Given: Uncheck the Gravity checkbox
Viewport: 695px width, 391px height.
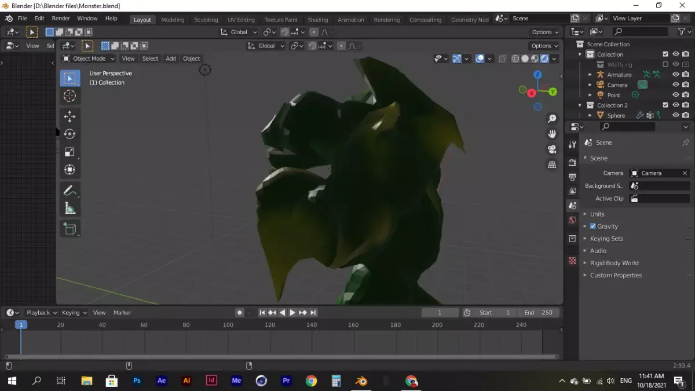Looking at the screenshot, I should 592,226.
